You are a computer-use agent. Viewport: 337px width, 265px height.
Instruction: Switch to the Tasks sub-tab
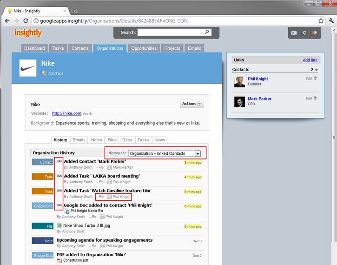[x=143, y=140]
